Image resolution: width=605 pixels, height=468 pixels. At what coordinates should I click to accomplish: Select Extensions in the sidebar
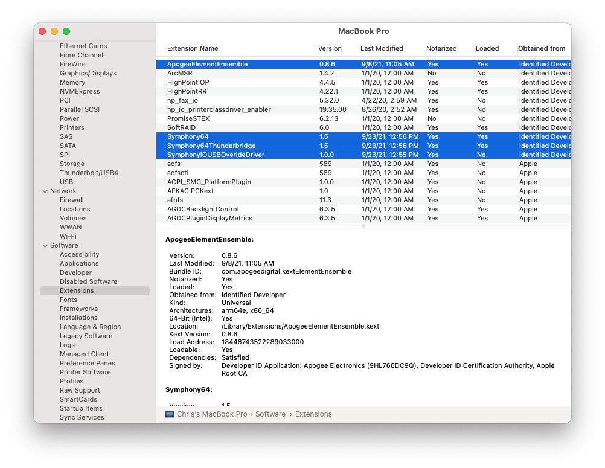click(x=95, y=291)
